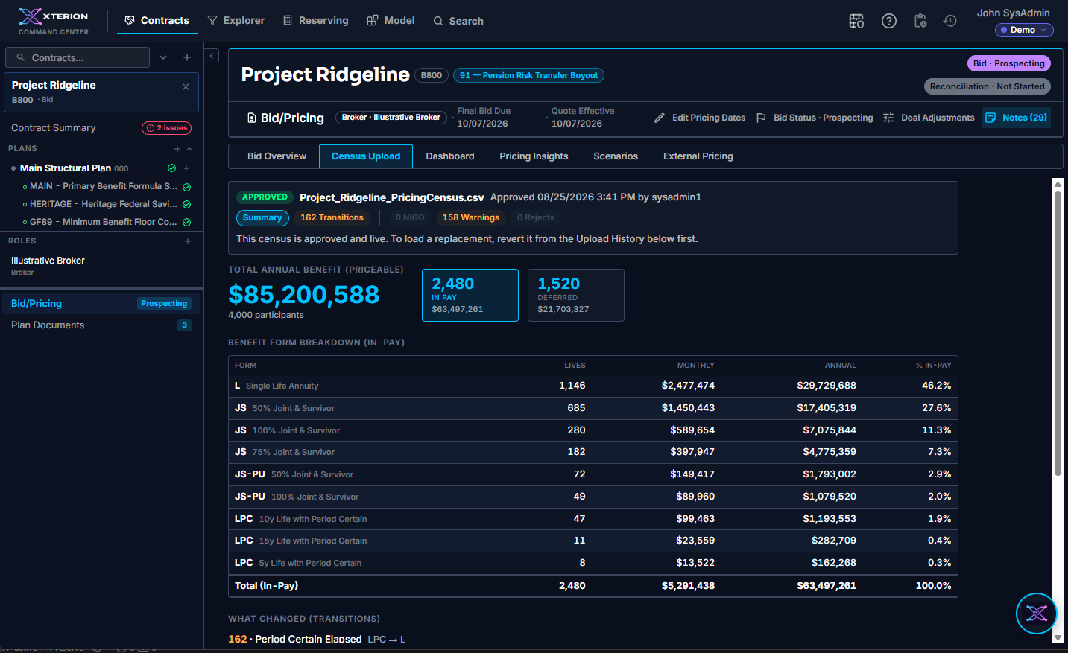The width and height of the screenshot is (1068, 653).
Task: Open the calculator grid icon in header
Action: pyautogui.click(x=856, y=21)
